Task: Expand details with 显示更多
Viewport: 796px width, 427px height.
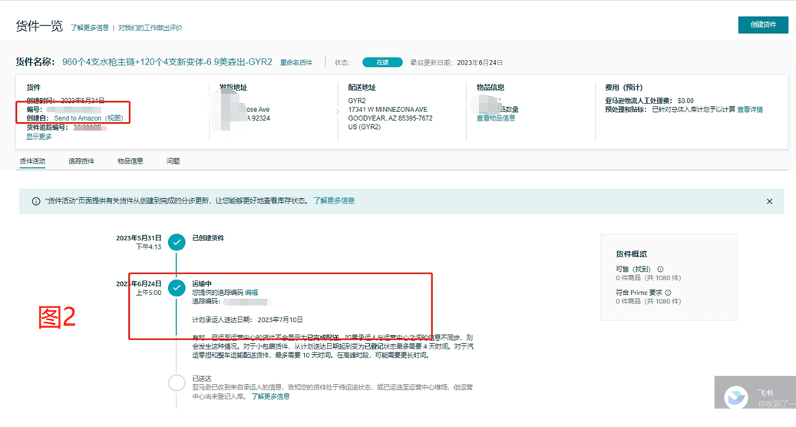Action: [x=39, y=137]
